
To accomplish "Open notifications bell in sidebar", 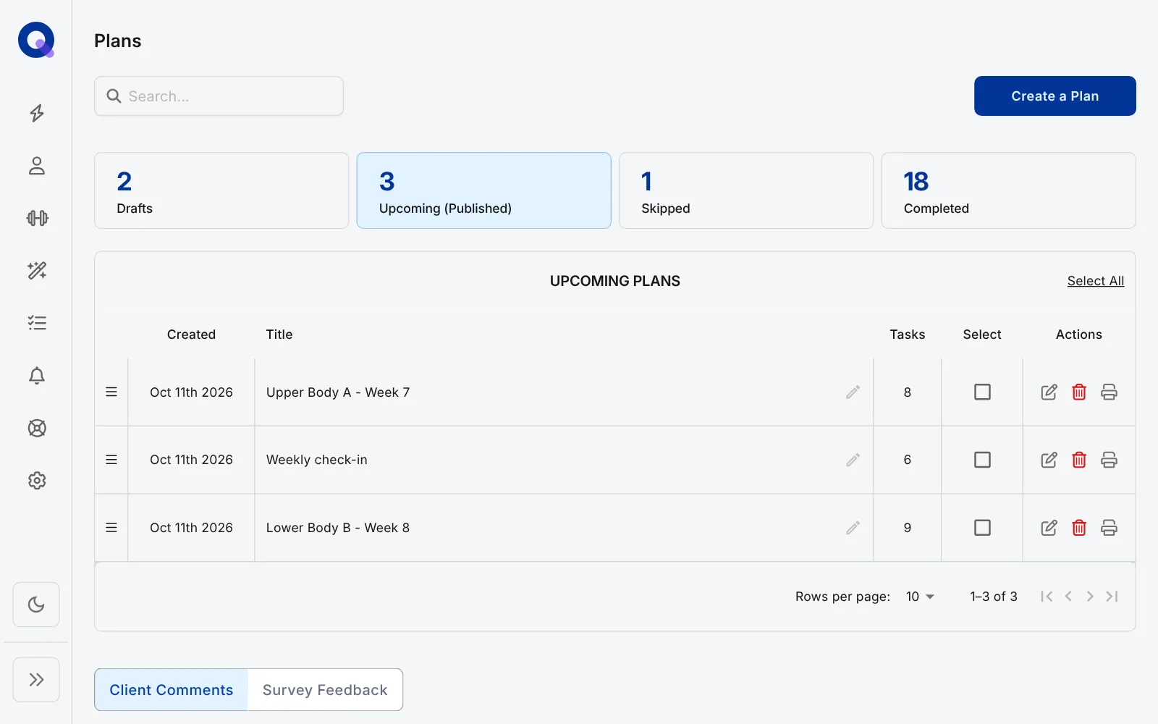I will tap(37, 376).
